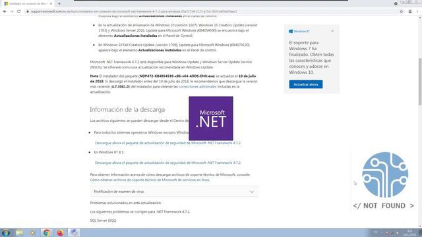Go back using the browser back arrow
This screenshot has height=237, width=422.
coord(5,12)
